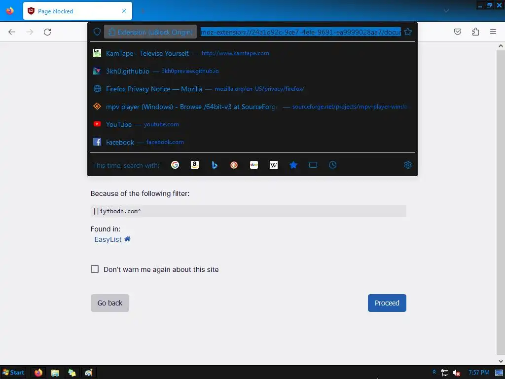Show hidden system tray icons

tap(434, 373)
